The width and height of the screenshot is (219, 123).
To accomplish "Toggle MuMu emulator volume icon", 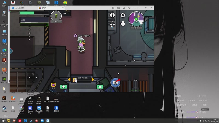I will pos(124,8).
